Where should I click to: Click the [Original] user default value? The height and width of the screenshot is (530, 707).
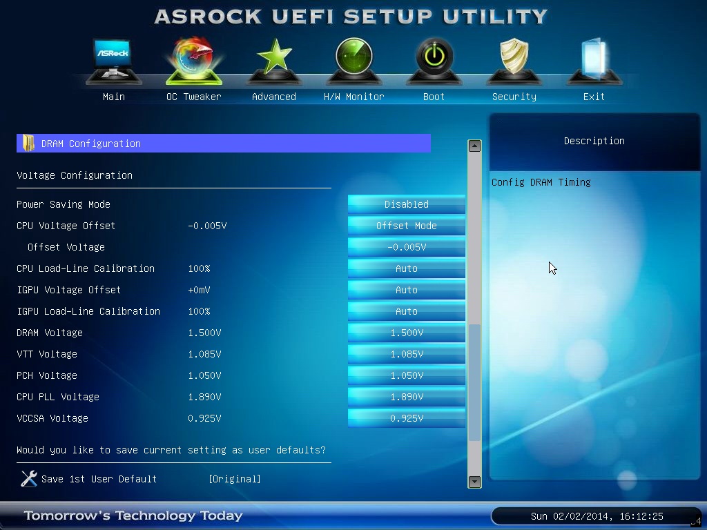[235, 479]
